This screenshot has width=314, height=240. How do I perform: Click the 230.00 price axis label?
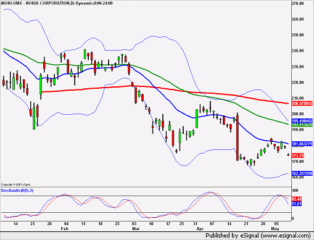pos(297,67)
